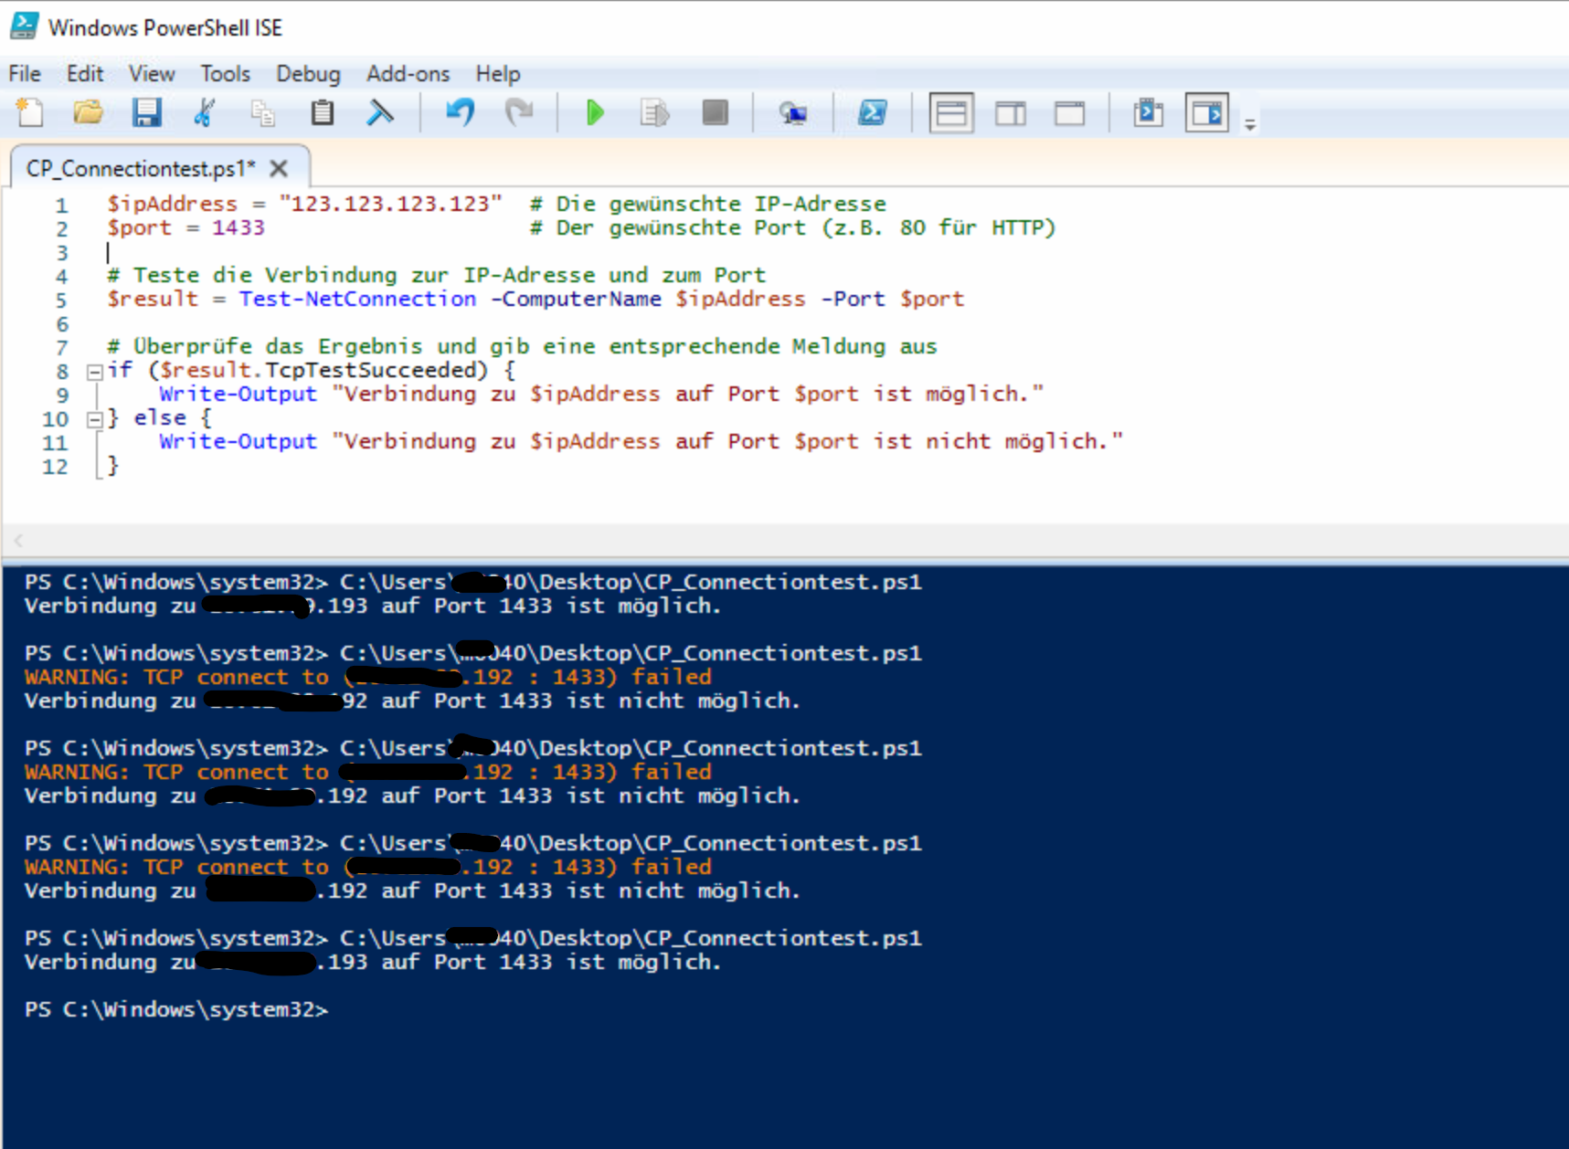The image size is (1569, 1149).
Task: Collapse the if block on line 8
Action: point(94,372)
